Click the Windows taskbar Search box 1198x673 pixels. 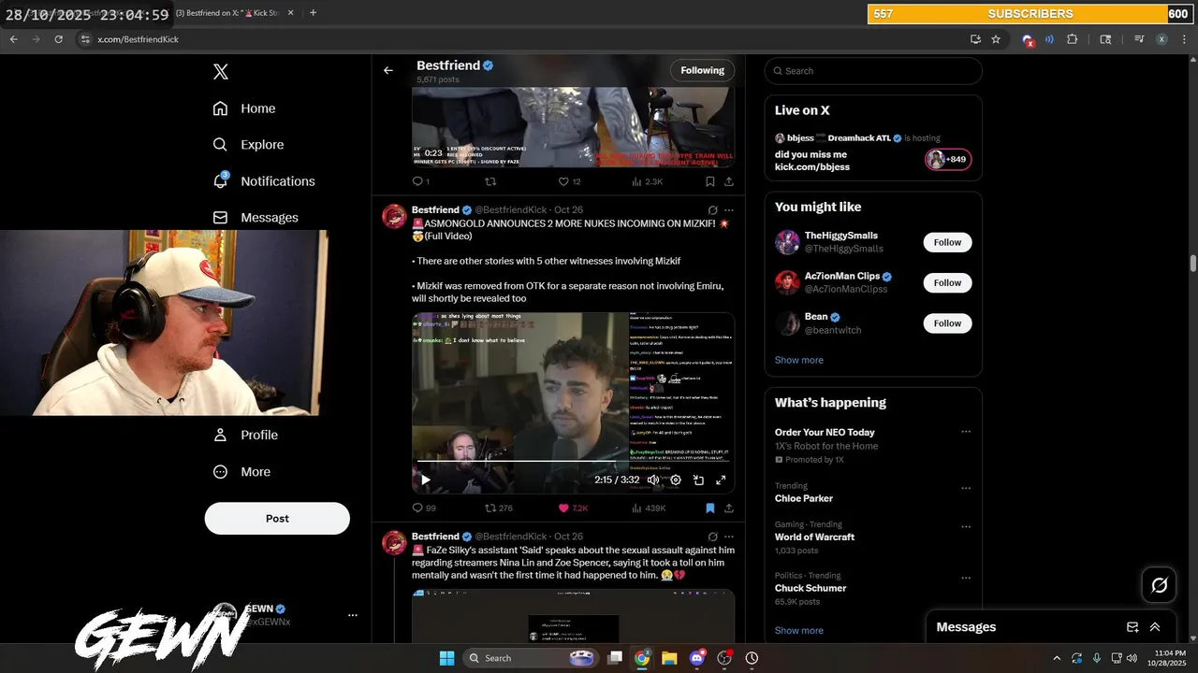click(532, 658)
